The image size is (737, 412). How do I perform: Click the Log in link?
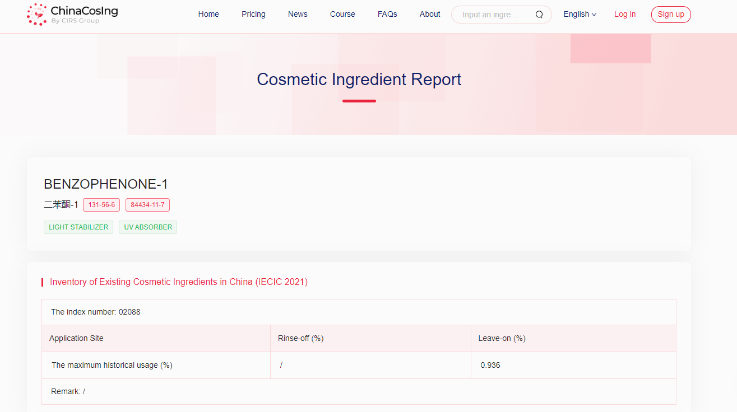pyautogui.click(x=625, y=15)
